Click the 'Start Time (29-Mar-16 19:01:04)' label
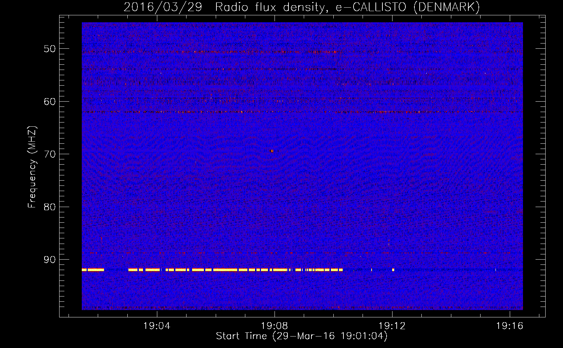 [302, 336]
